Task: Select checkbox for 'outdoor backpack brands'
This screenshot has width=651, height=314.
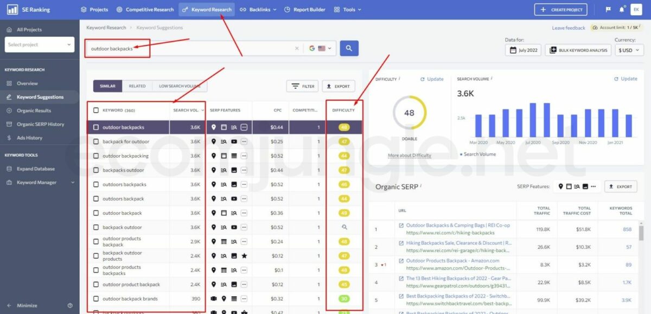Action: (x=96, y=299)
